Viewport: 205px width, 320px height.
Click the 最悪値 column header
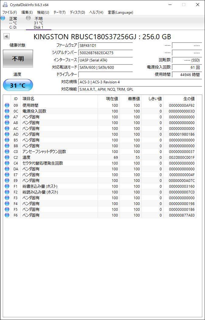[130, 99]
